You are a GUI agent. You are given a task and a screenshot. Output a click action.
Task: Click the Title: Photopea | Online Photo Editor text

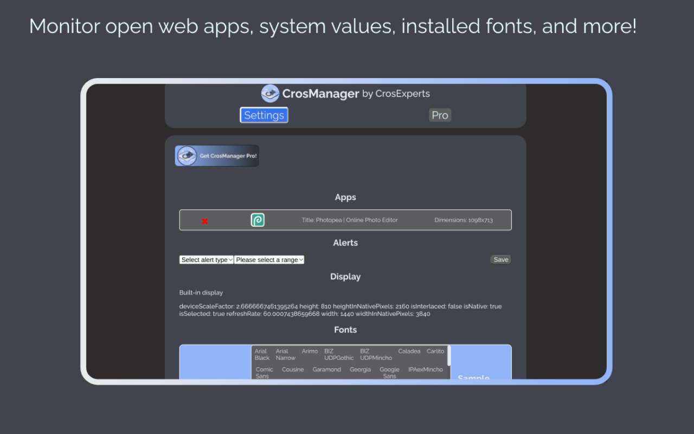point(350,220)
